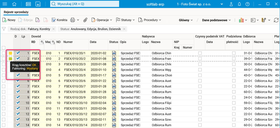
Task: Open attachments paperclip icon
Action: (85, 20)
